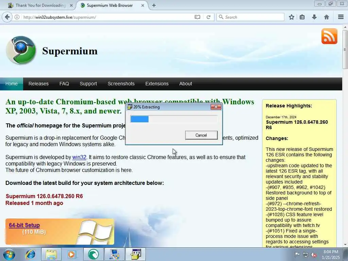348x261 pixels.
Task: Bookmark this page with star icon
Action: 291,17
